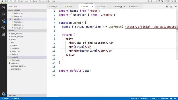
Task: Open errors and warnings count in status bar
Action: [x=18, y=99]
